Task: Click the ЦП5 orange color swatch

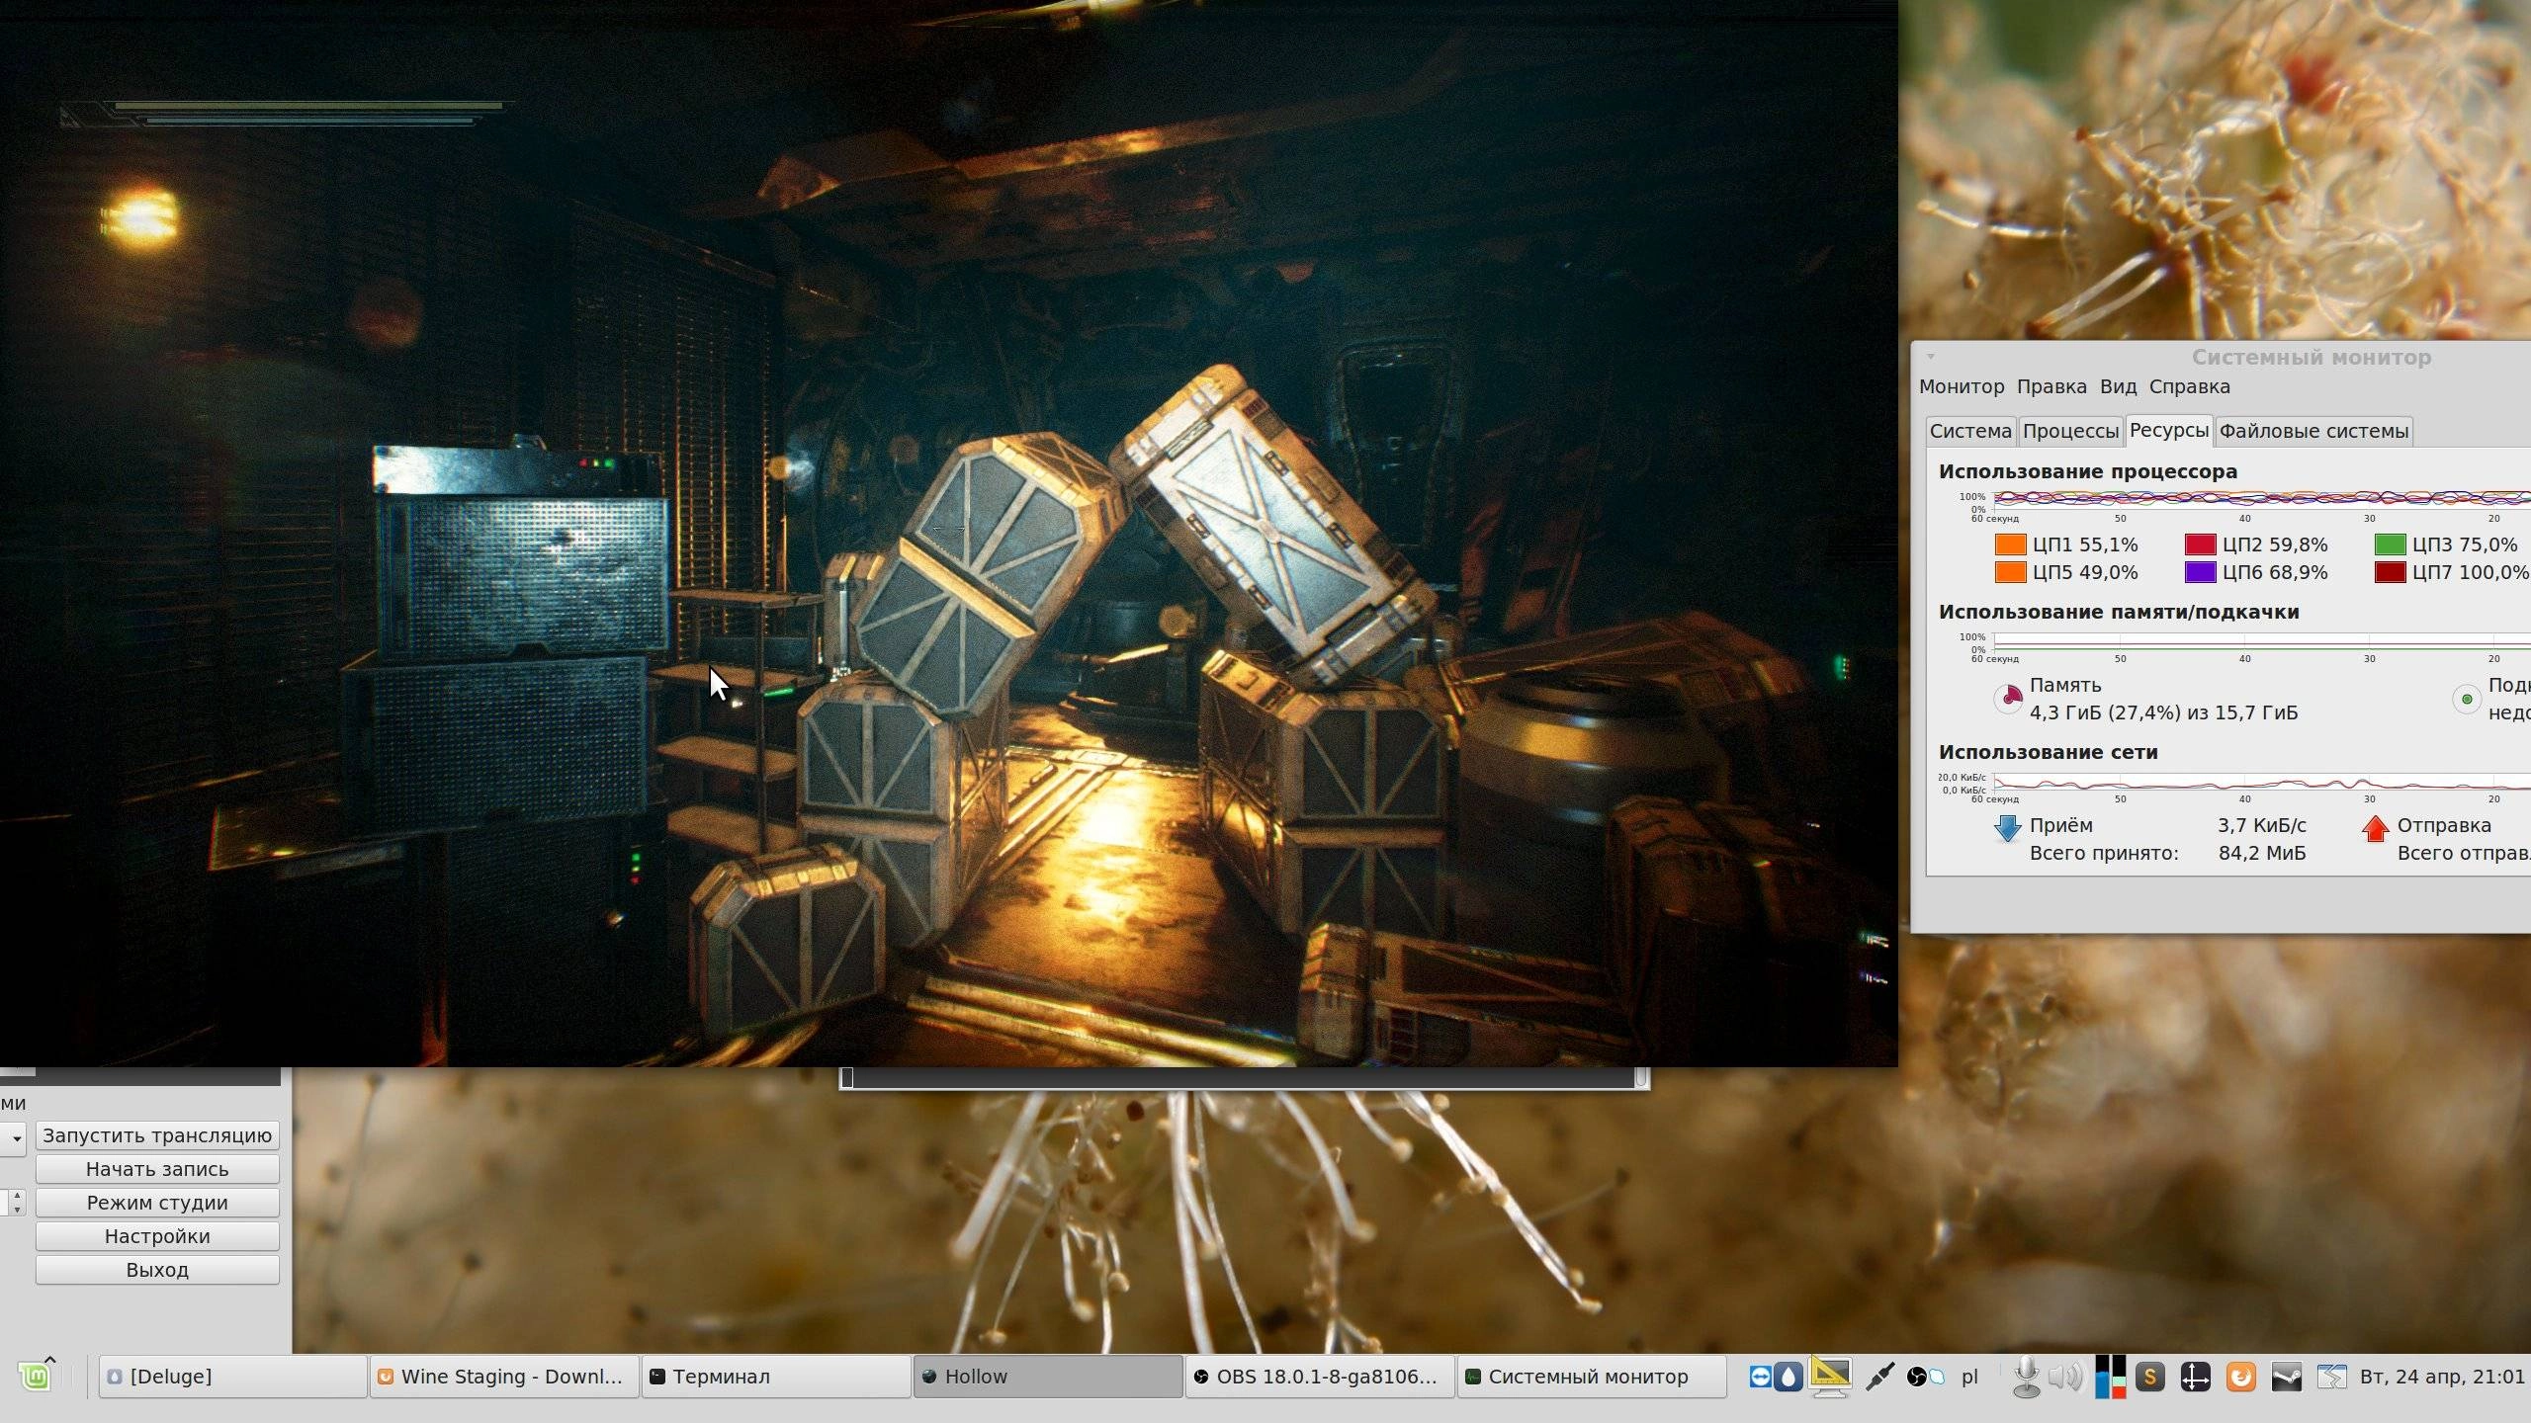Action: coord(2010,572)
